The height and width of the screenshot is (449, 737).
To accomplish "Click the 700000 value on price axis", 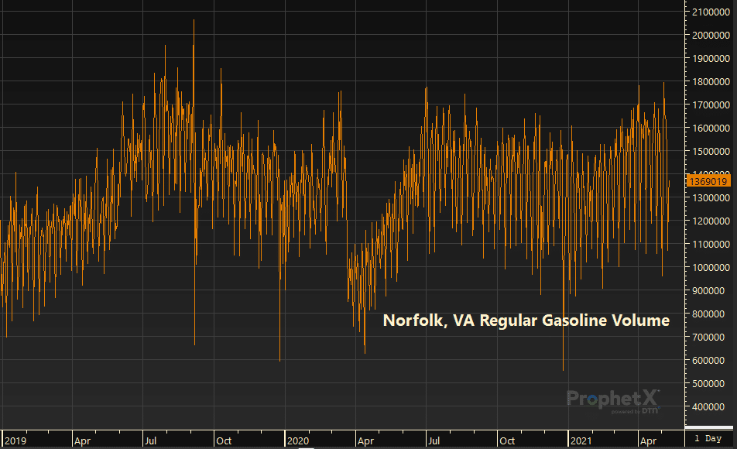I will click(x=708, y=337).
